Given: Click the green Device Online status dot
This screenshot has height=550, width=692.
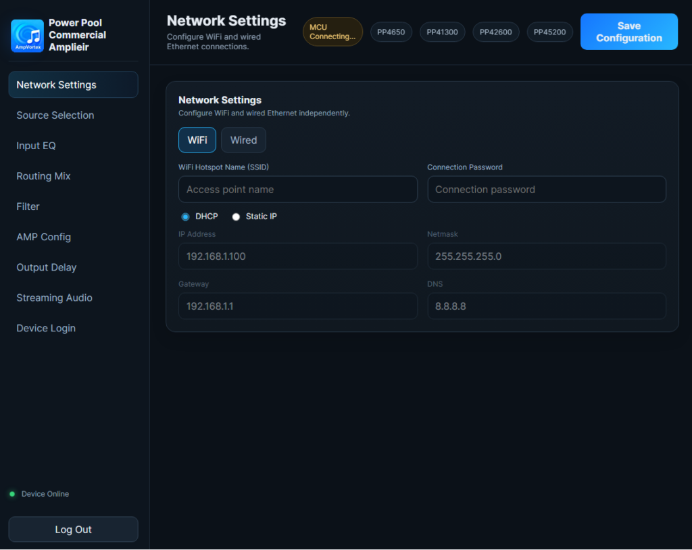Looking at the screenshot, I should [x=12, y=494].
